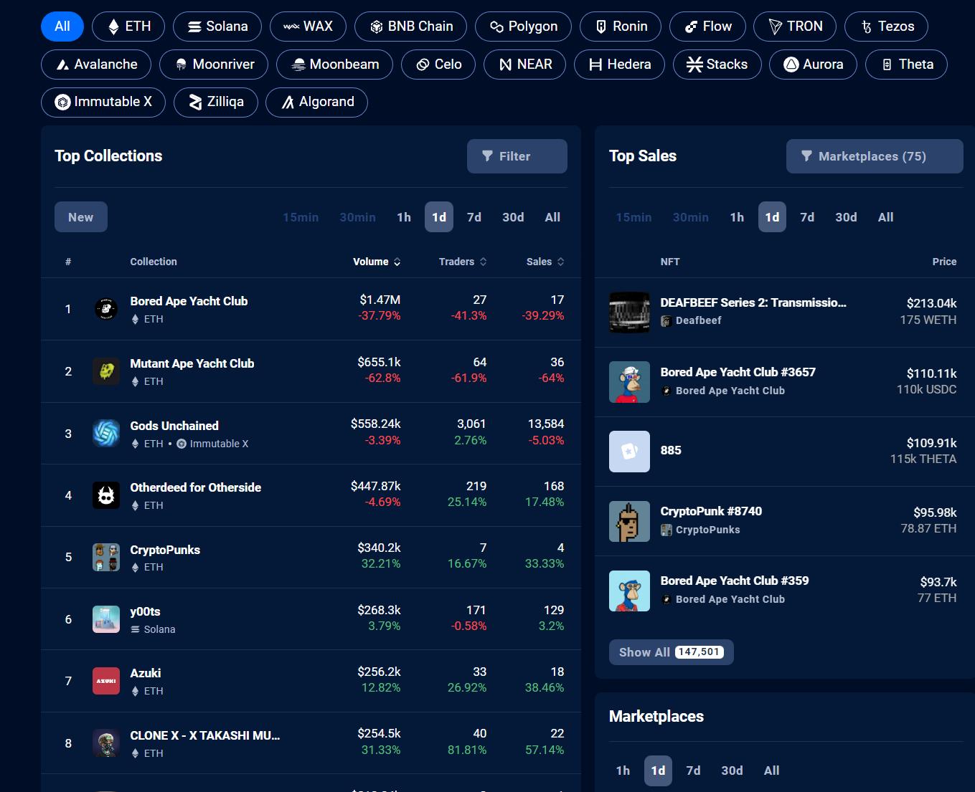Select the Ronin chain filter
Screen dimensions: 975x792
621,27
